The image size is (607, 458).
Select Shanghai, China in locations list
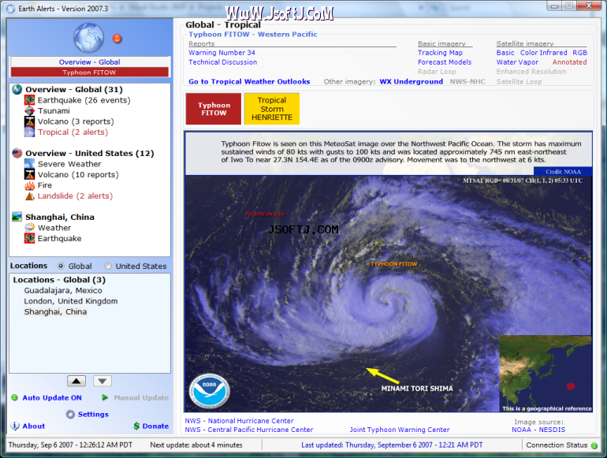click(x=55, y=312)
